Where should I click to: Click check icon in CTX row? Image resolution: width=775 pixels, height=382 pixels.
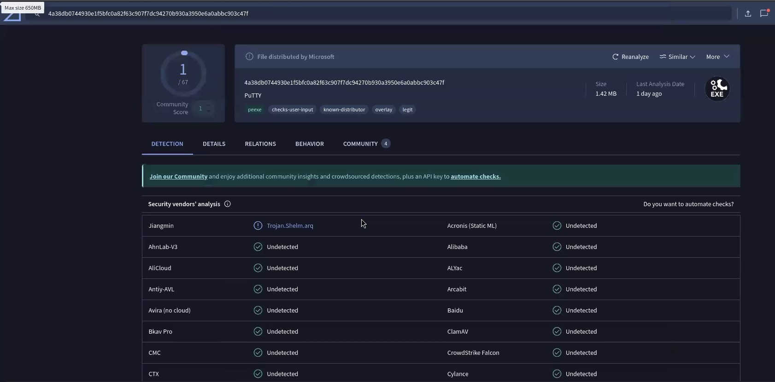click(258, 374)
